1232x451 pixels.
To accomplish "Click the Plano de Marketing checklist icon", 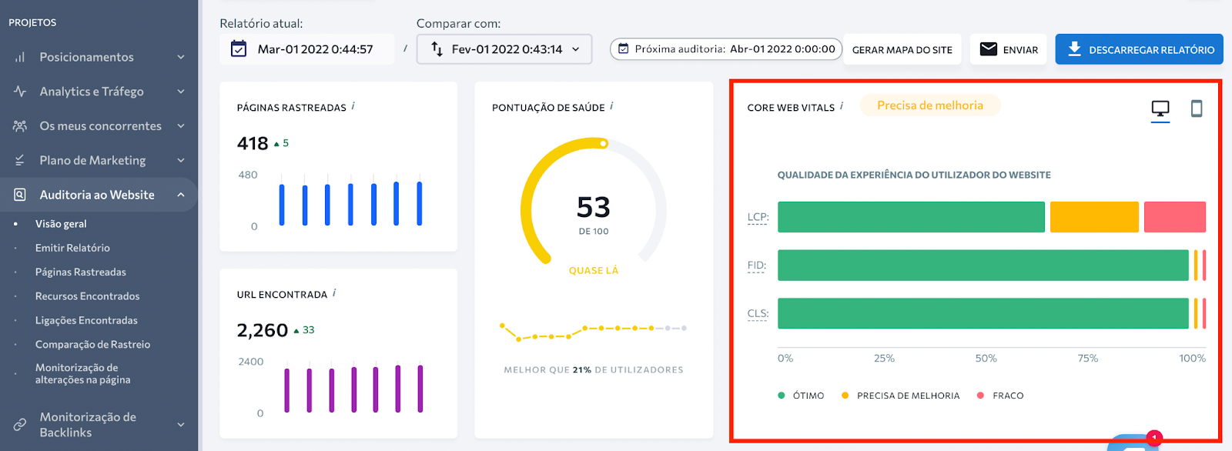I will click(x=20, y=160).
